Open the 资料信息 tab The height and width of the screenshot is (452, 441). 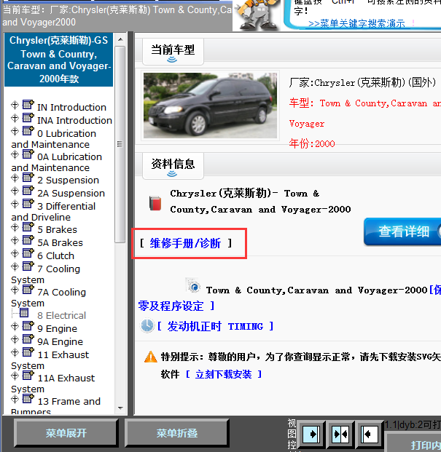pos(173,166)
